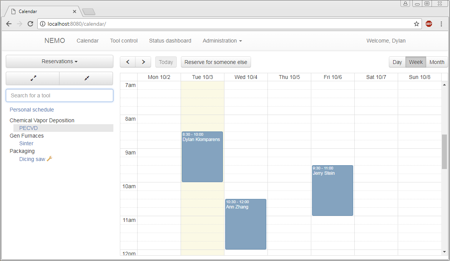Viewport: 450px width, 261px height.
Task: Focus the Search for a tool field
Action: (60, 95)
